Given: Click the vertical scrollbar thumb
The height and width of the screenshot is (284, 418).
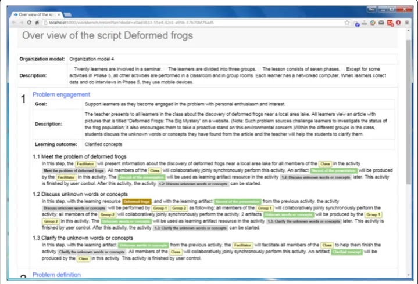Looking at the screenshot, I should 408,112.
